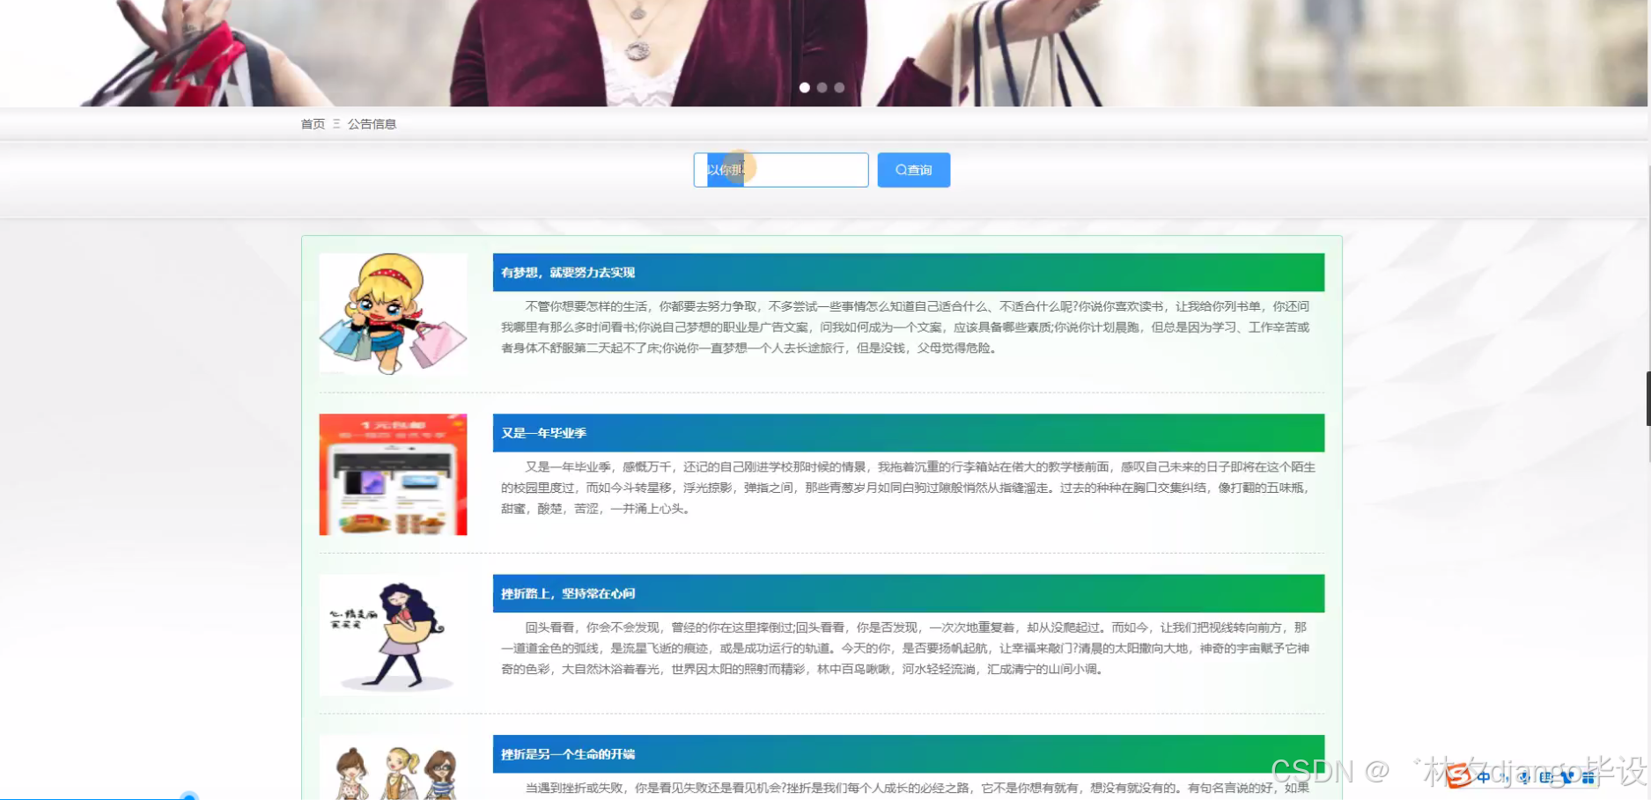Click the list icon between 首页 and 公告信息

point(336,123)
